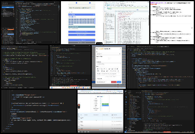This screenshot has width=195, height=134.
Task: Click the blue button in modal footer
Action: [119, 82]
